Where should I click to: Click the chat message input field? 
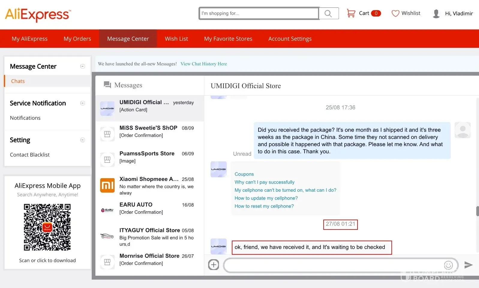click(x=333, y=265)
